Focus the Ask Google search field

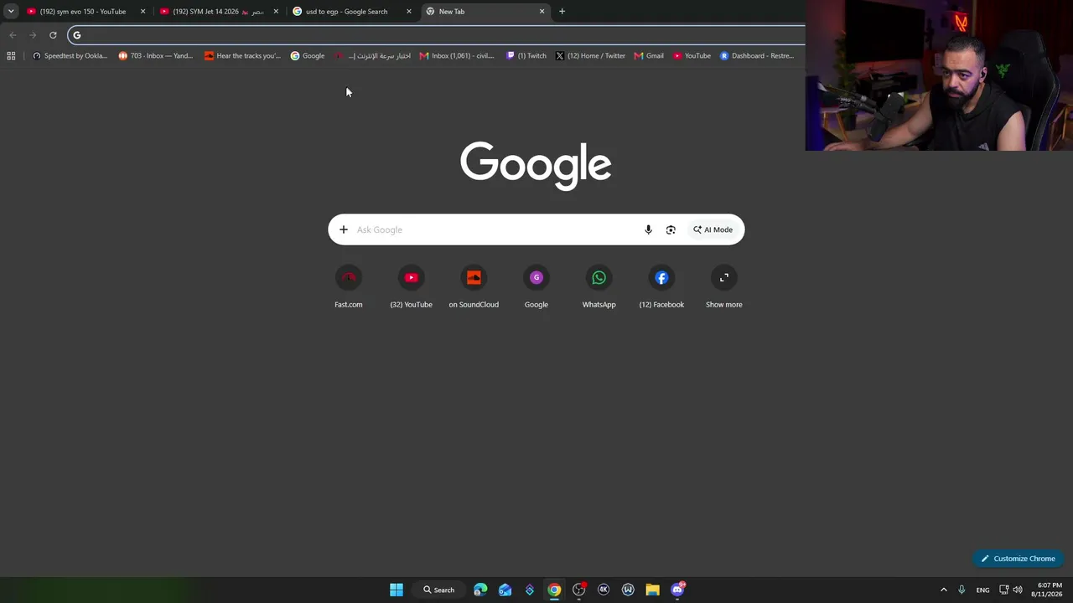[x=495, y=229]
